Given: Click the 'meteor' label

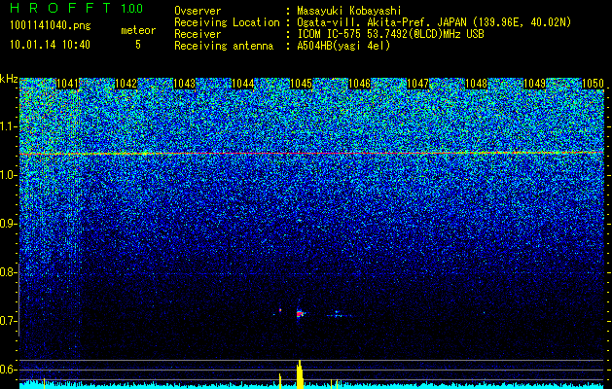Looking at the screenshot, I should click(x=138, y=30).
